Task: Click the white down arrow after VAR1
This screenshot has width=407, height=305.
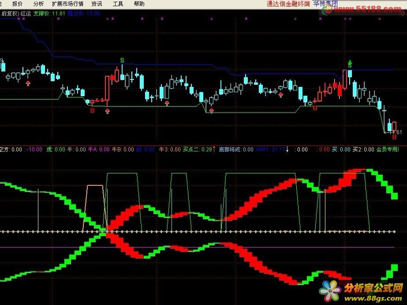Action: [x=288, y=149]
